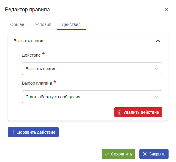Click the checkmark icon on the green button
The image size is (176, 162).
(107, 154)
